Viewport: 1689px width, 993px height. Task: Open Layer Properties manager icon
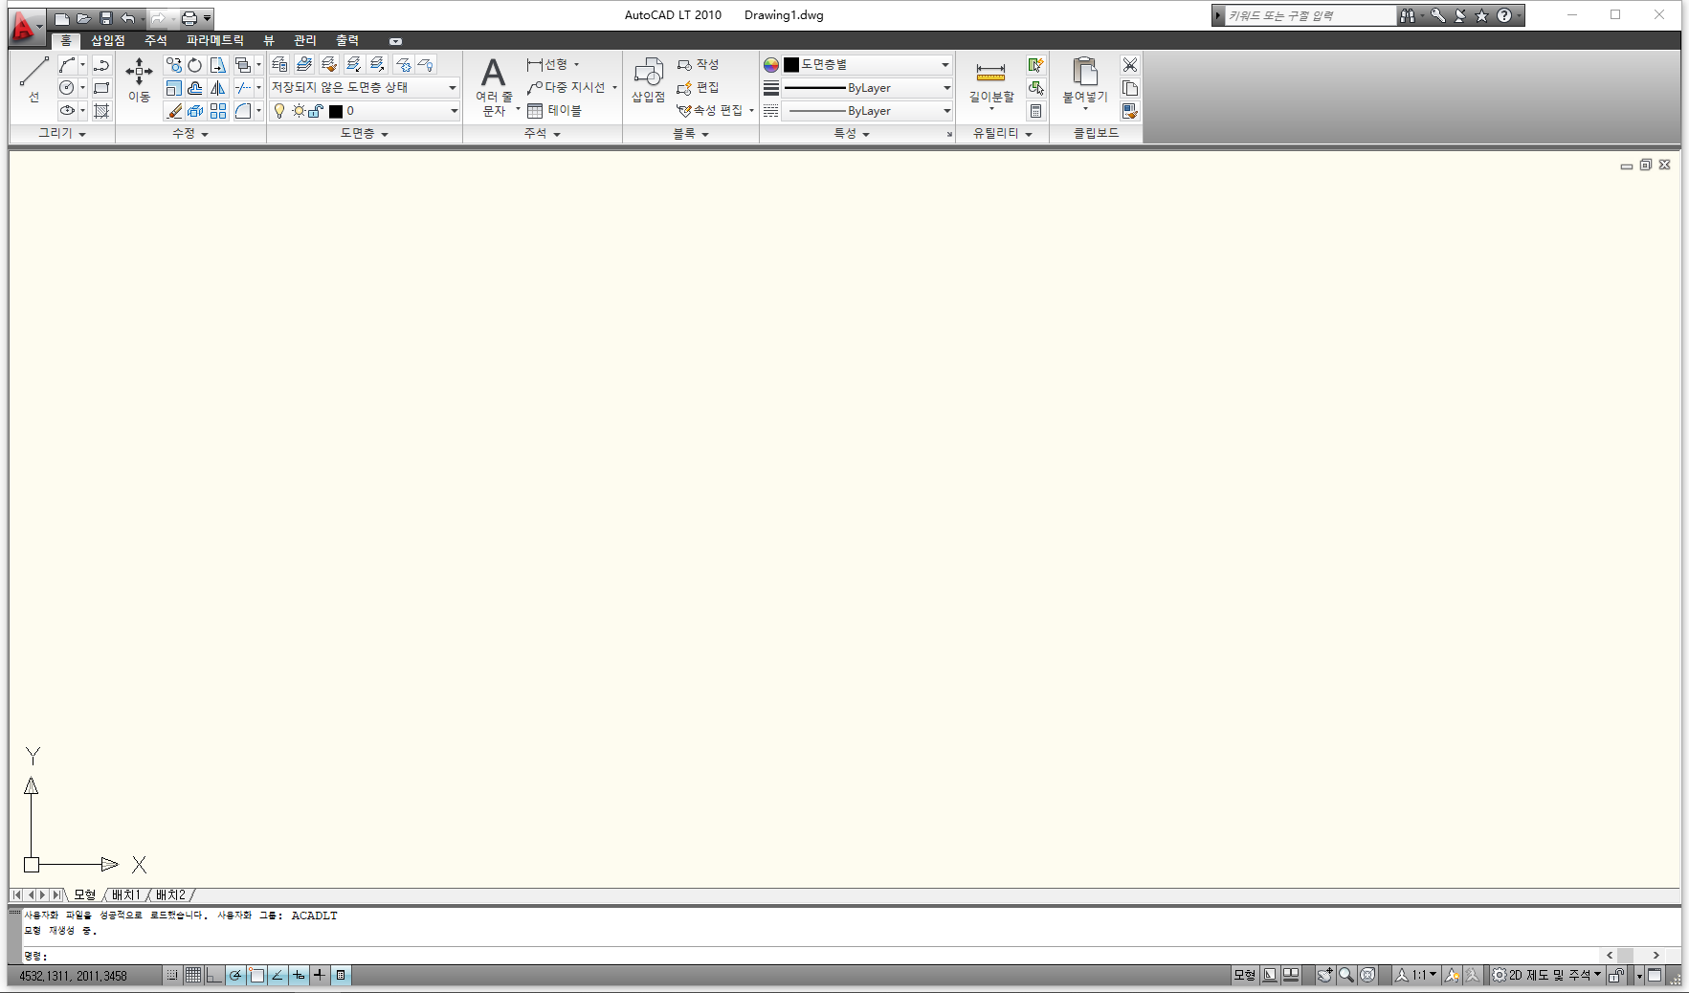tap(279, 64)
